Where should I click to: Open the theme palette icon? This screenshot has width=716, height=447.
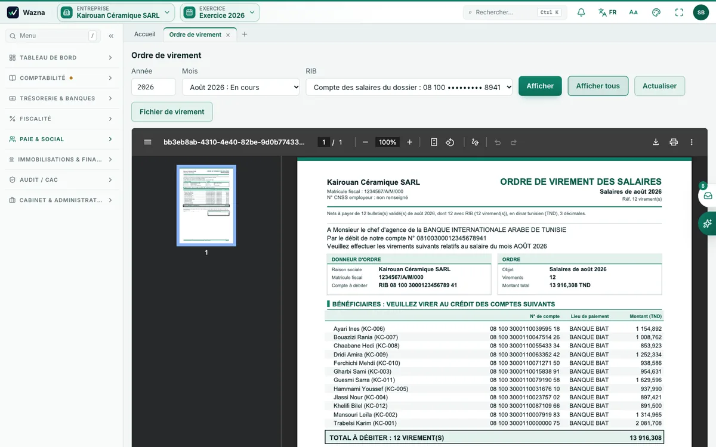click(x=656, y=12)
